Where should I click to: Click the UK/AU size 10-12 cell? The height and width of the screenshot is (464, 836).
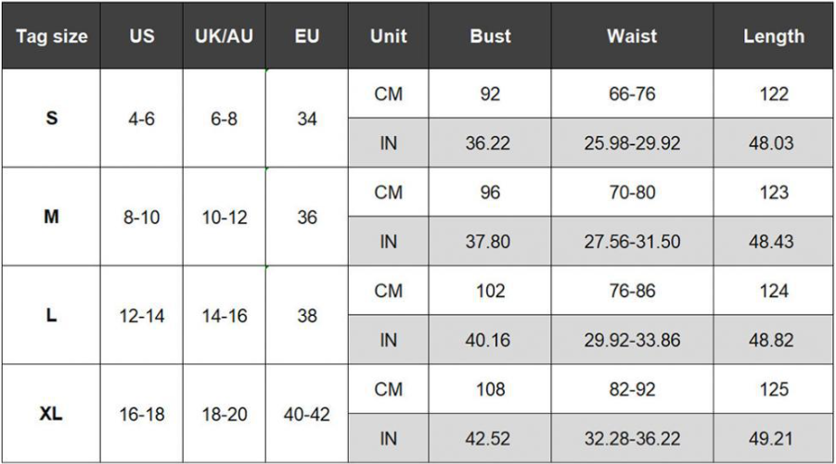[x=224, y=217]
